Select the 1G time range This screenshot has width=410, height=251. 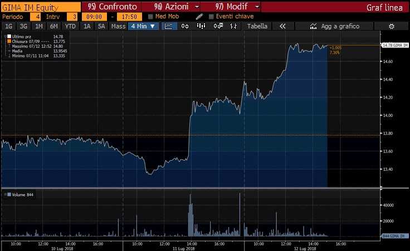click(x=8, y=26)
